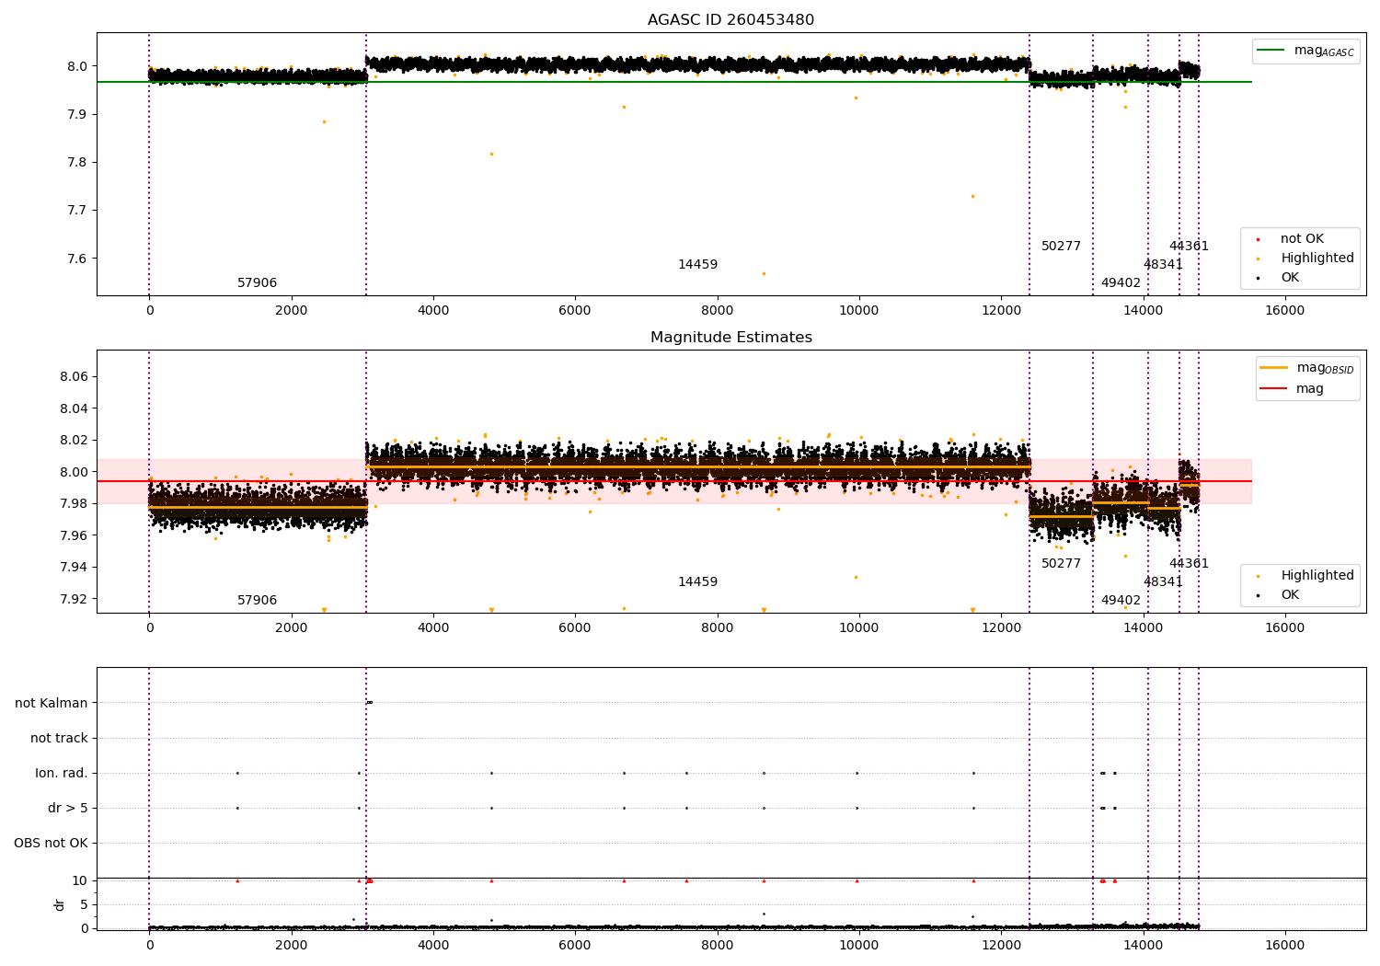Click the 'not track' axis label in bottom panel
This screenshot has width=1380, height=966.
(59, 739)
